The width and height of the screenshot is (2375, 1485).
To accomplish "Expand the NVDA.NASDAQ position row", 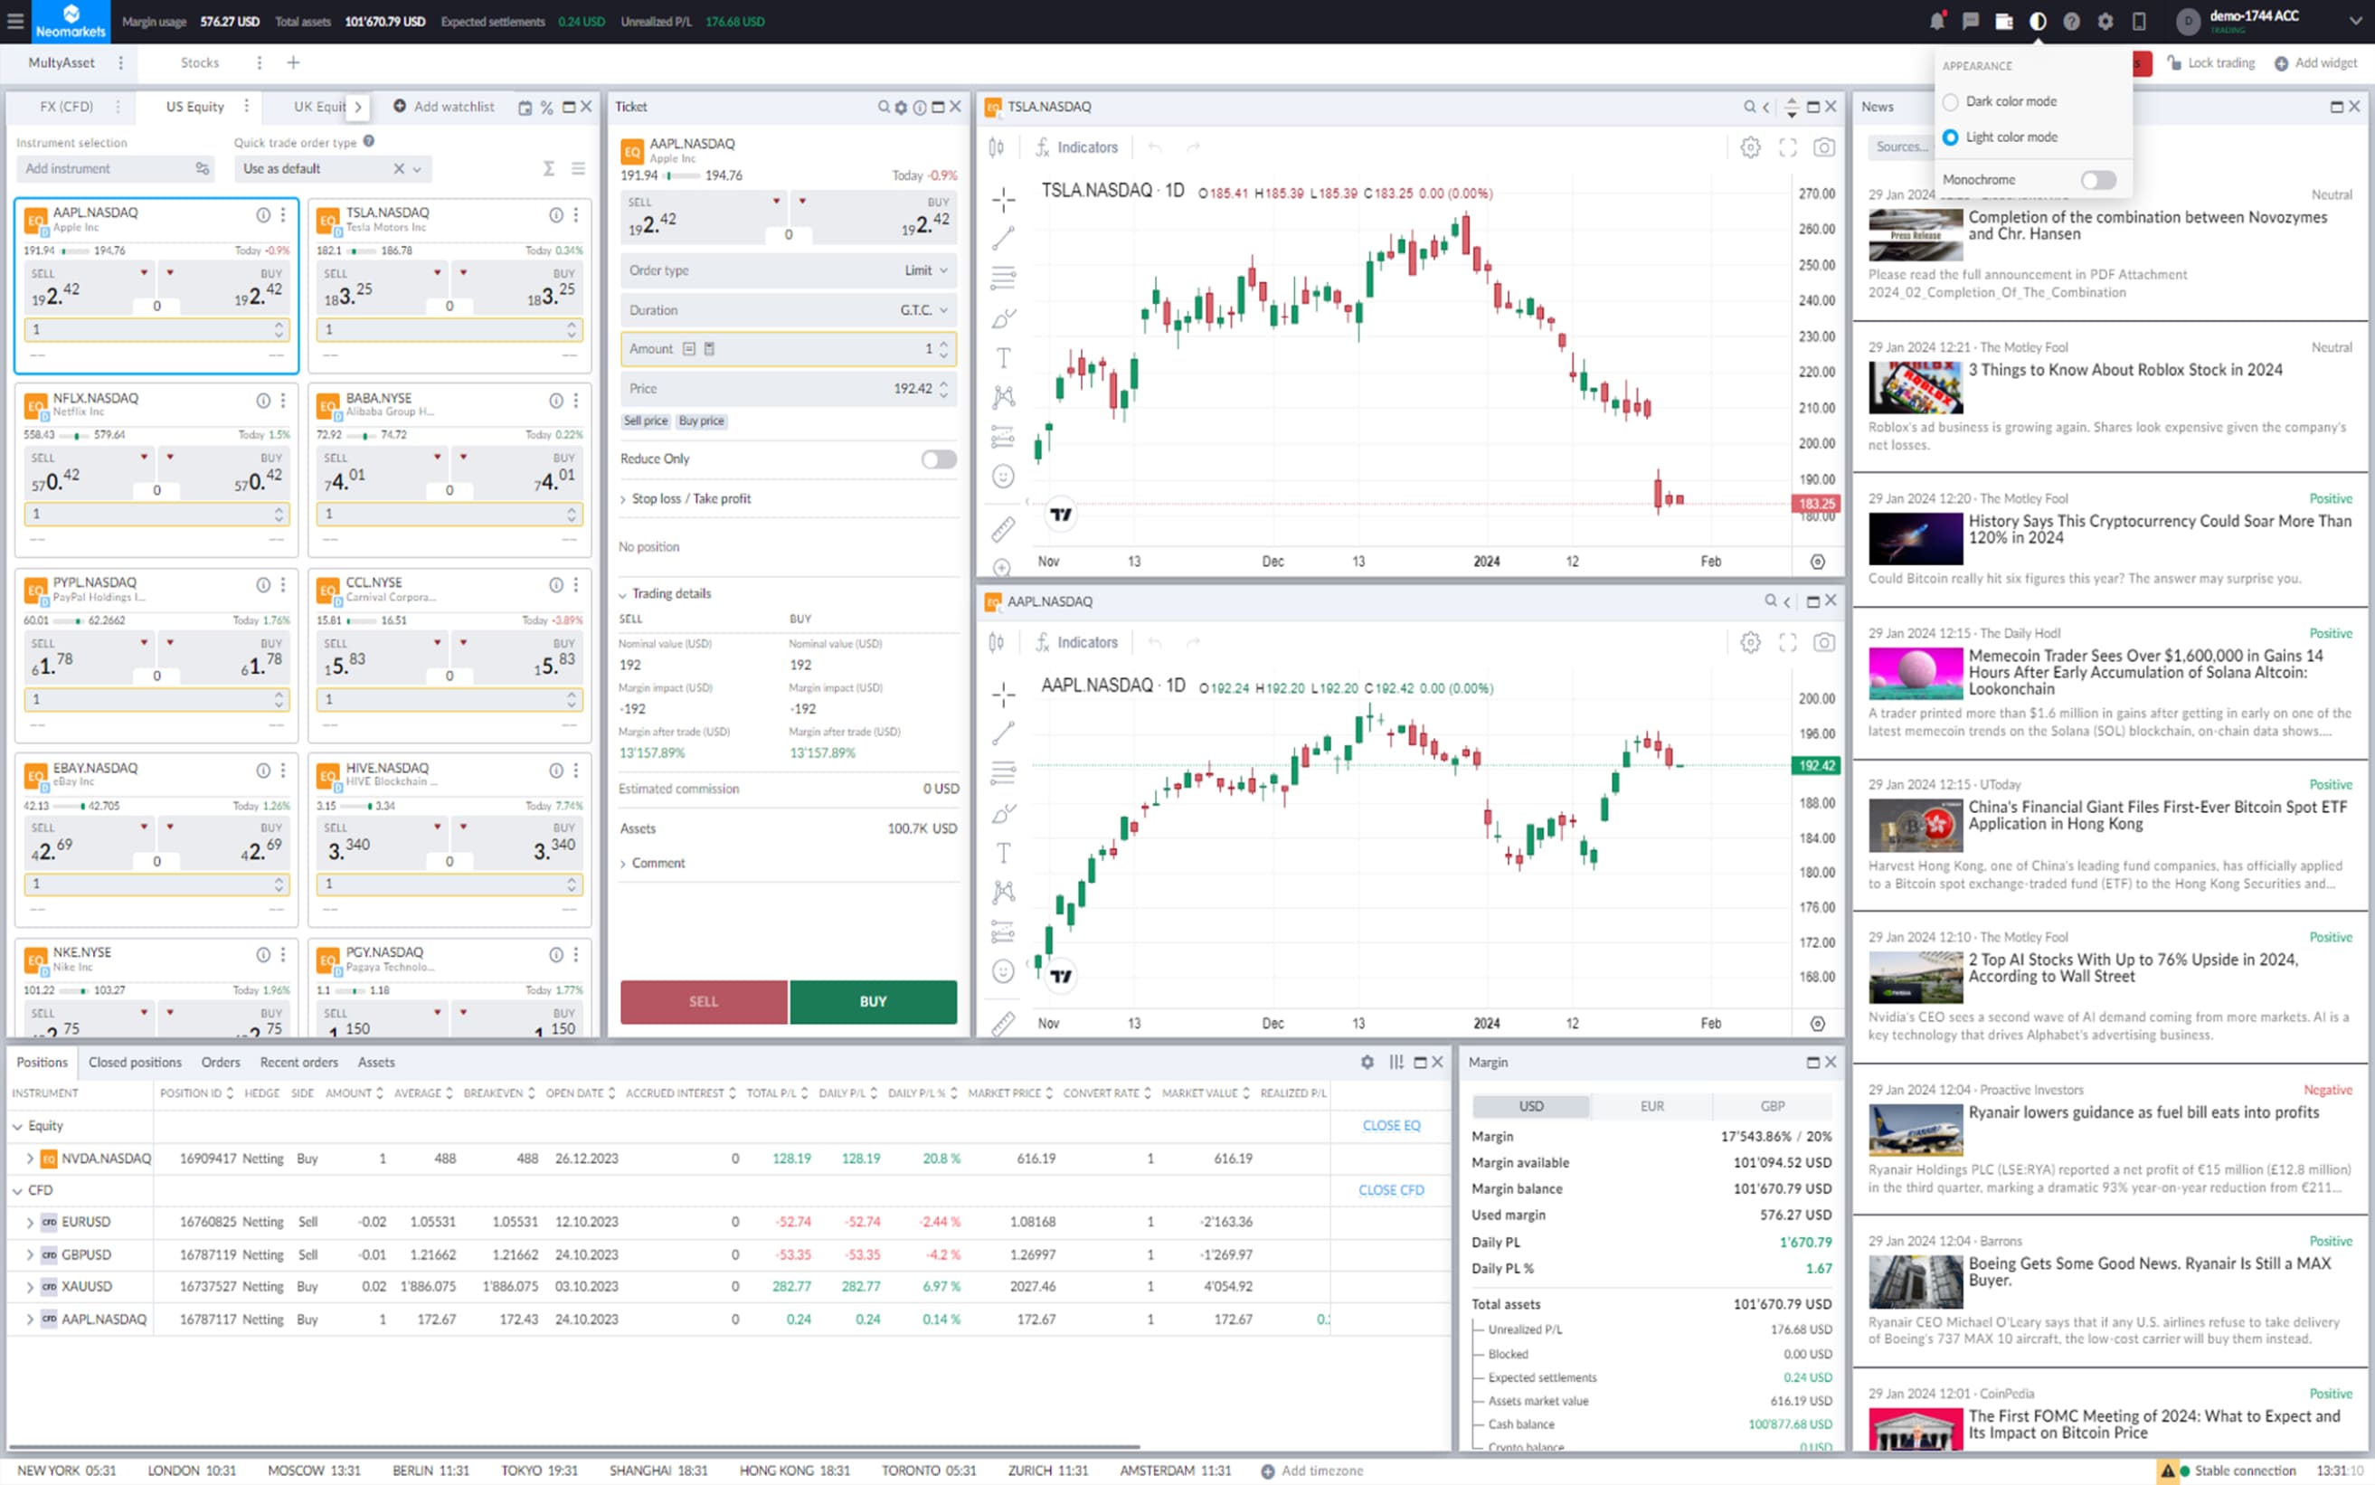I will [x=30, y=1158].
